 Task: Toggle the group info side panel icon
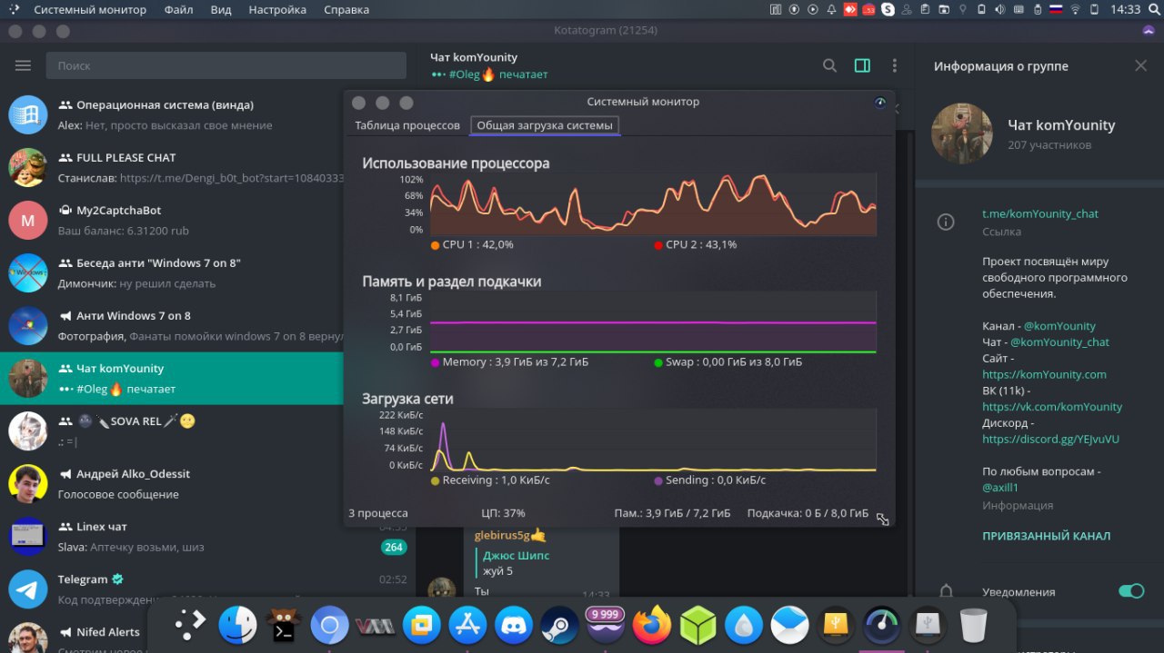(862, 65)
